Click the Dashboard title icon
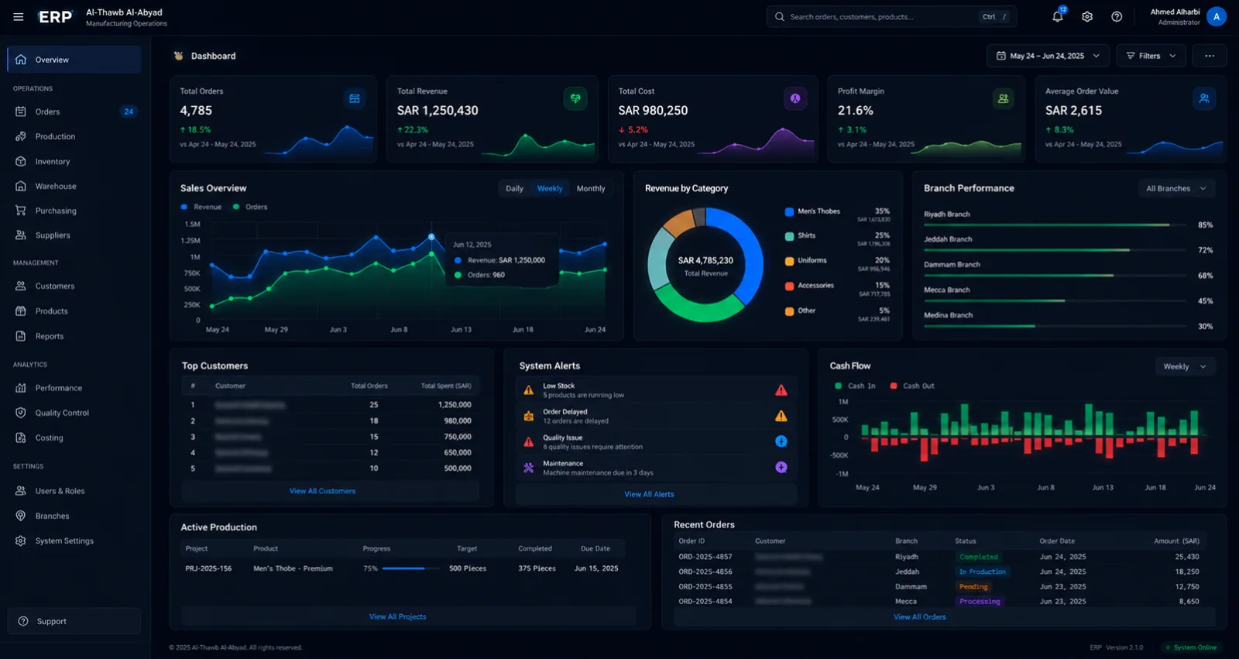This screenshot has height=659, width=1239. point(179,56)
